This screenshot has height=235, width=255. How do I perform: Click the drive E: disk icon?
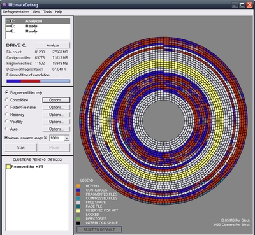click(x=8, y=31)
